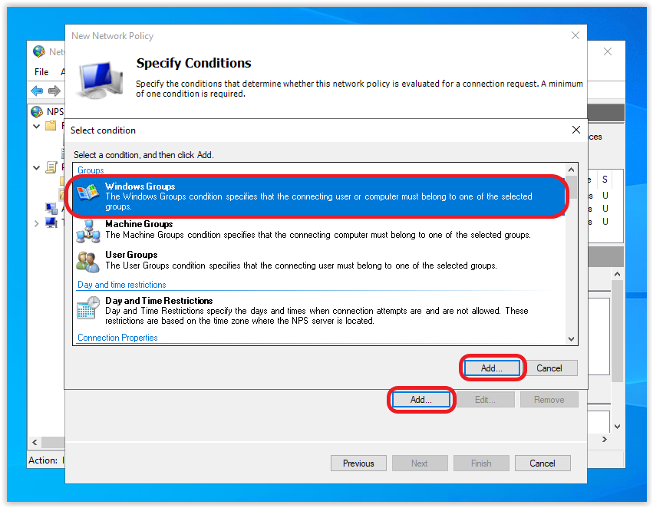Click the "Windows Groups" highlighted title text
This screenshot has width=653, height=508.
(140, 186)
